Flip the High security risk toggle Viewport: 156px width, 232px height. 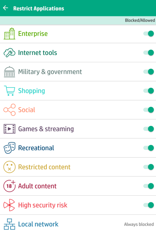point(148,205)
